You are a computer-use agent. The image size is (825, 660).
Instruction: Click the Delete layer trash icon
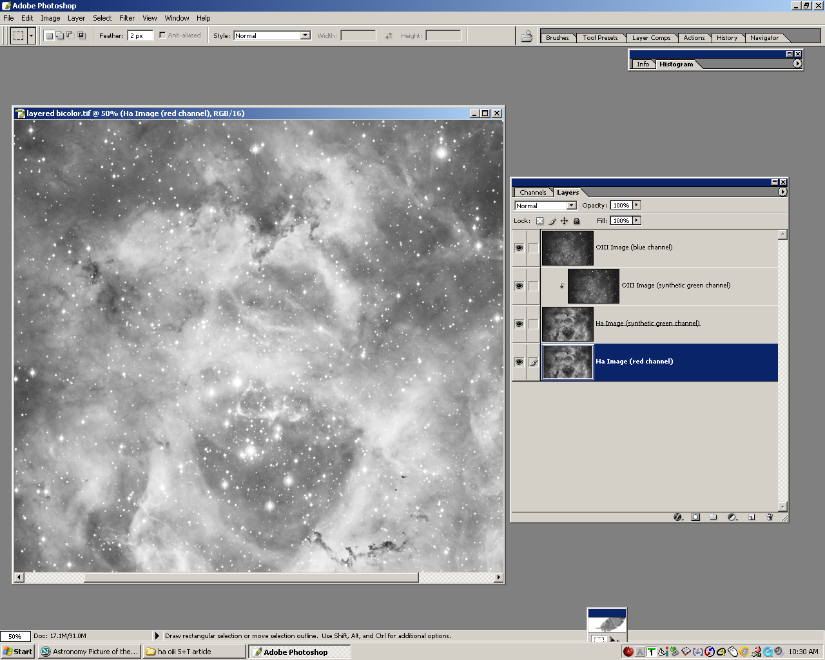[x=769, y=517]
